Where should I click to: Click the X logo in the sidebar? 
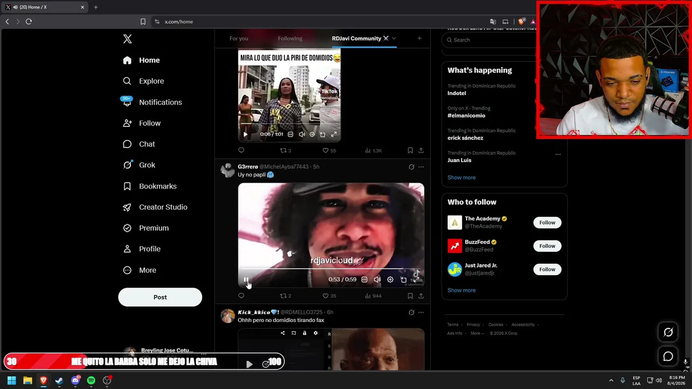128,39
